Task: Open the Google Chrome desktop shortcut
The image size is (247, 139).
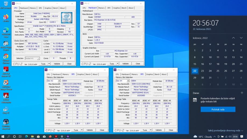Action: point(6,57)
